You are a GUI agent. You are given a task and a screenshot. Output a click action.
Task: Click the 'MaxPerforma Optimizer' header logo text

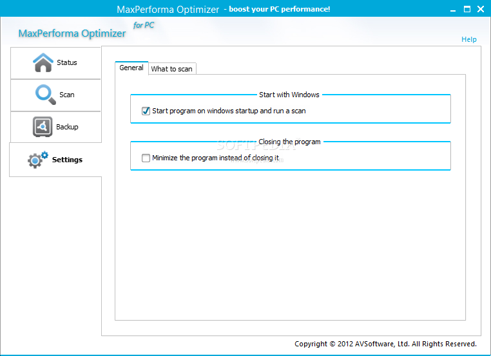tap(72, 33)
